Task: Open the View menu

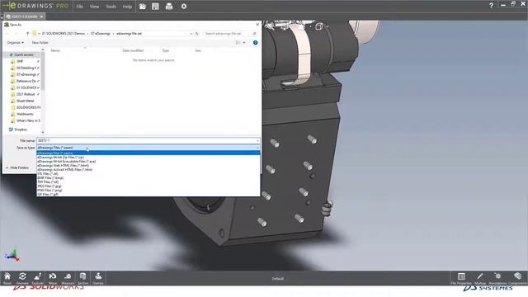Action: pyautogui.click(x=94, y=7)
